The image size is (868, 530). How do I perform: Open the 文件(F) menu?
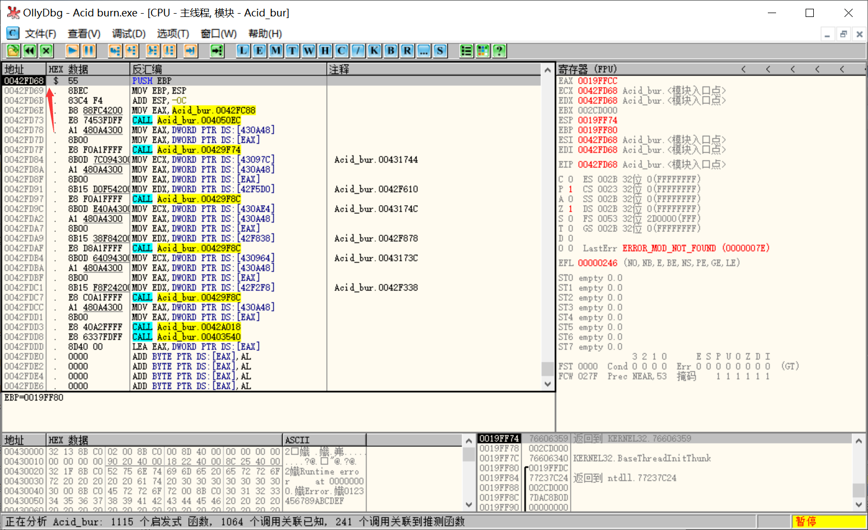[x=40, y=34]
